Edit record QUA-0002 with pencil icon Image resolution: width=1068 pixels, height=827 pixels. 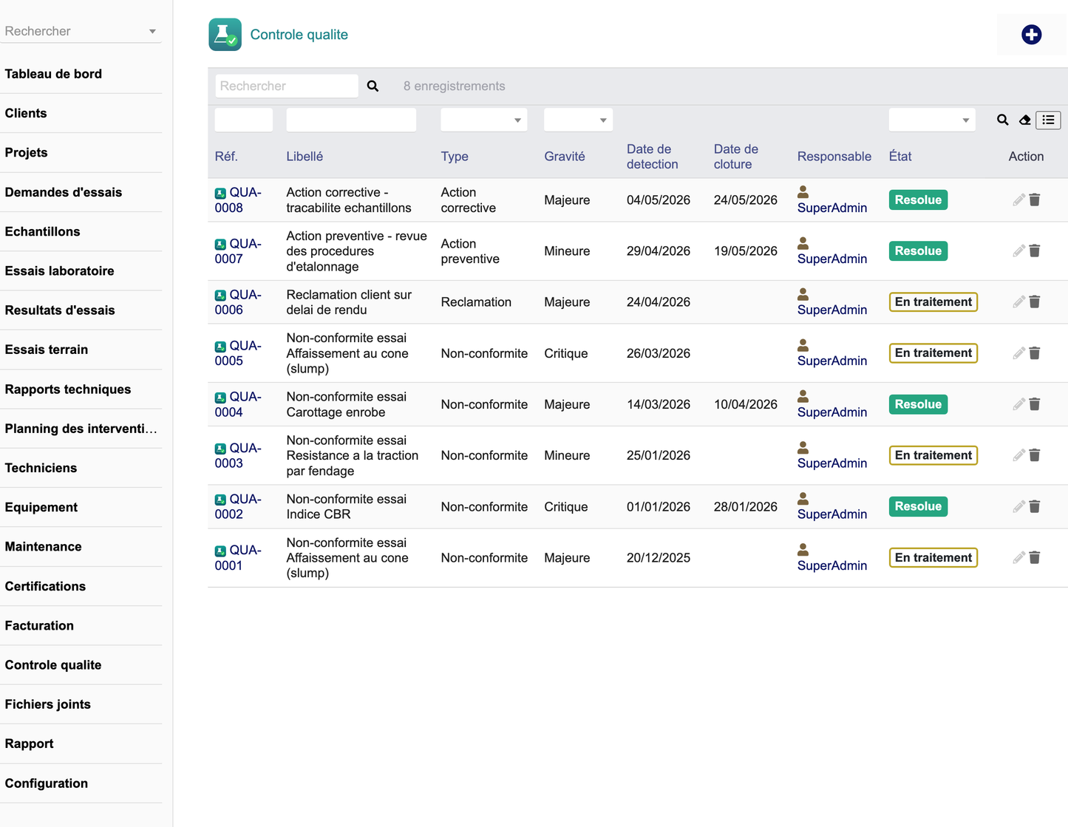(1018, 506)
